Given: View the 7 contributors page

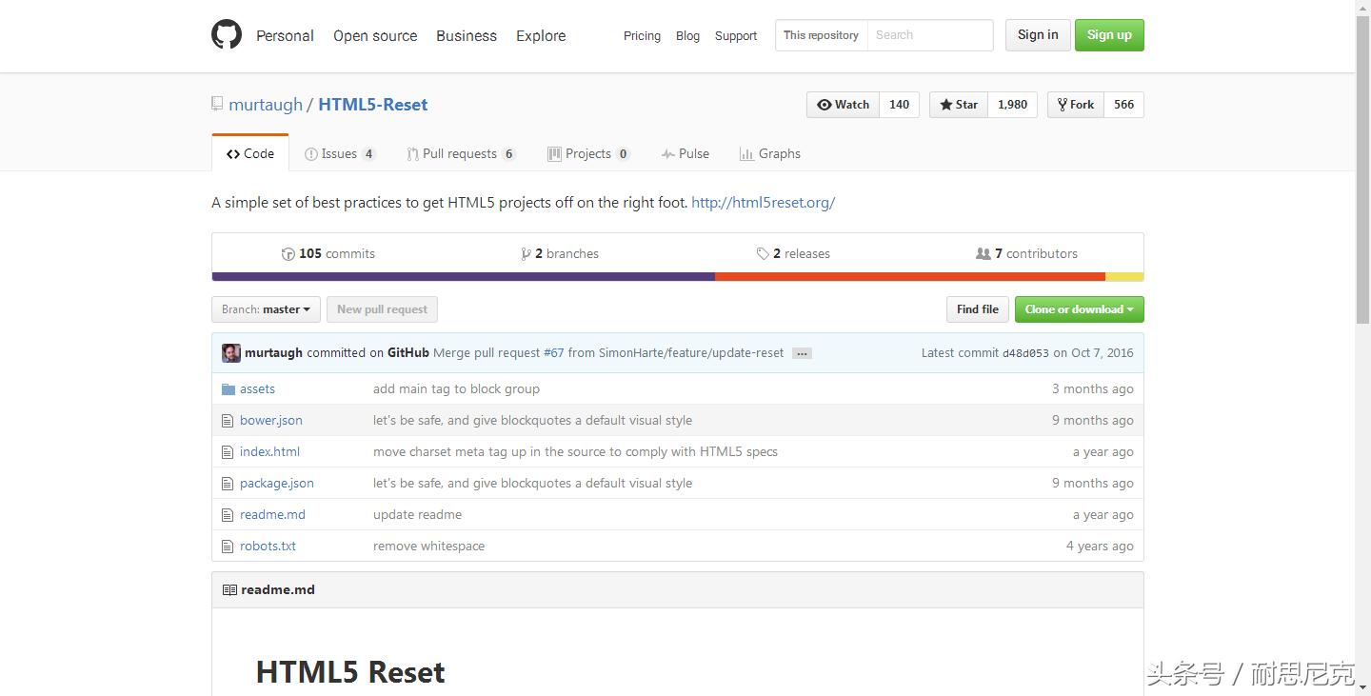Looking at the screenshot, I should 1027,253.
